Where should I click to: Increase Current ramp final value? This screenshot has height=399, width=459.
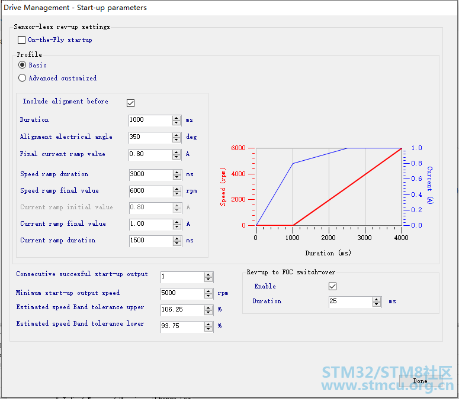(177, 222)
